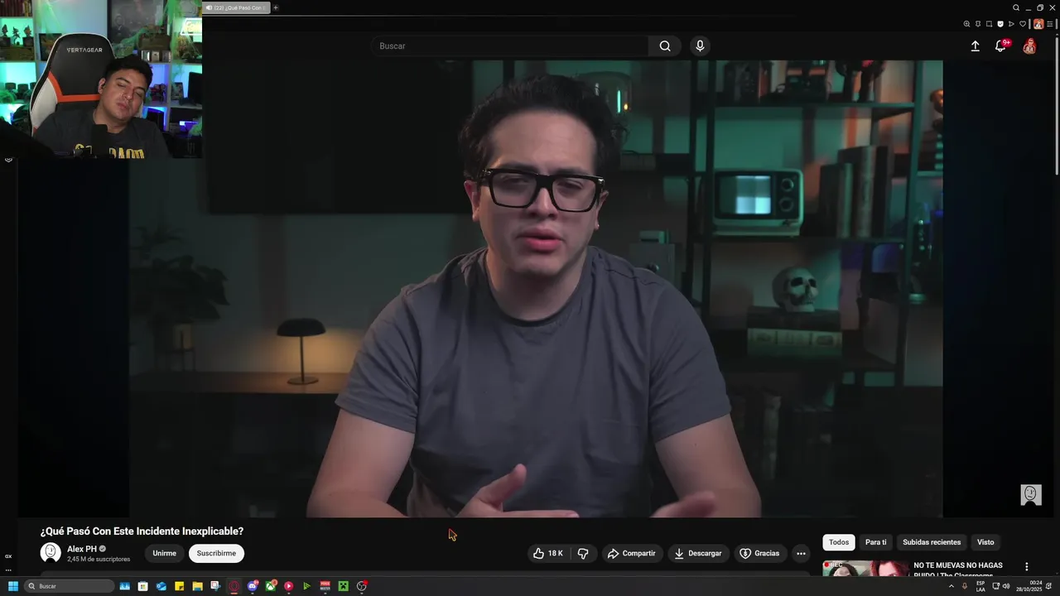Viewport: 1060px width, 596px height.
Task: Open Xbox app from the taskbar
Action: pyautogui.click(x=271, y=586)
